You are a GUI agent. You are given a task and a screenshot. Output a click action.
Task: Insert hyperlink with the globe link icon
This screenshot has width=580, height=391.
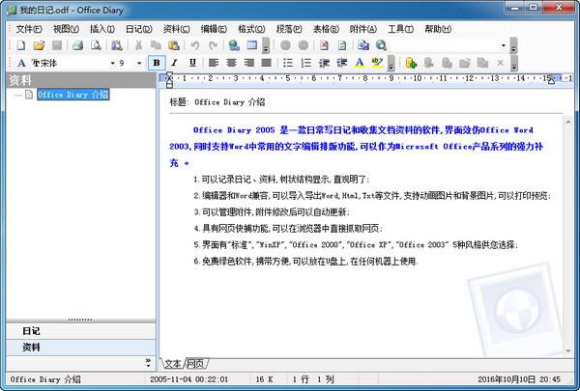[x=234, y=45]
